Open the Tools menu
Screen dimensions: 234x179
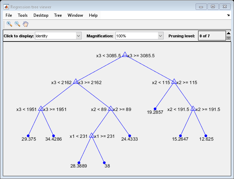(x=23, y=15)
